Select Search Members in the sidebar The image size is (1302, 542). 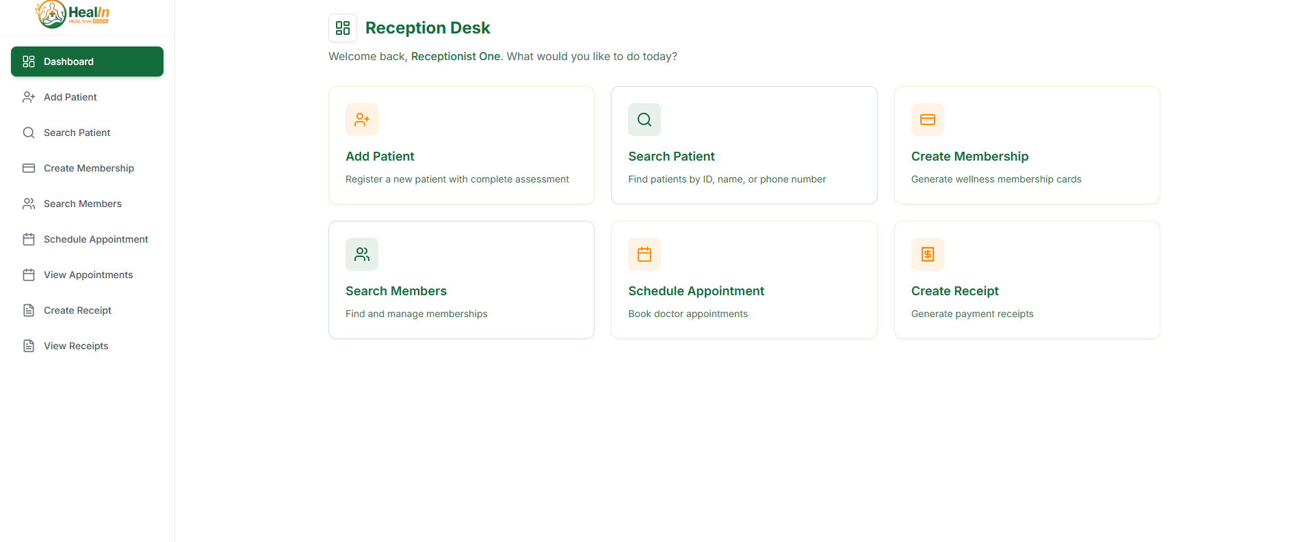click(87, 204)
